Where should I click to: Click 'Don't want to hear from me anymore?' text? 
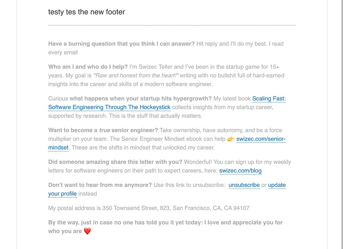[100, 185]
